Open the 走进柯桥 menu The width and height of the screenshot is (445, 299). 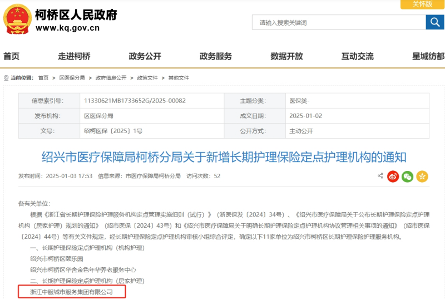click(74, 56)
